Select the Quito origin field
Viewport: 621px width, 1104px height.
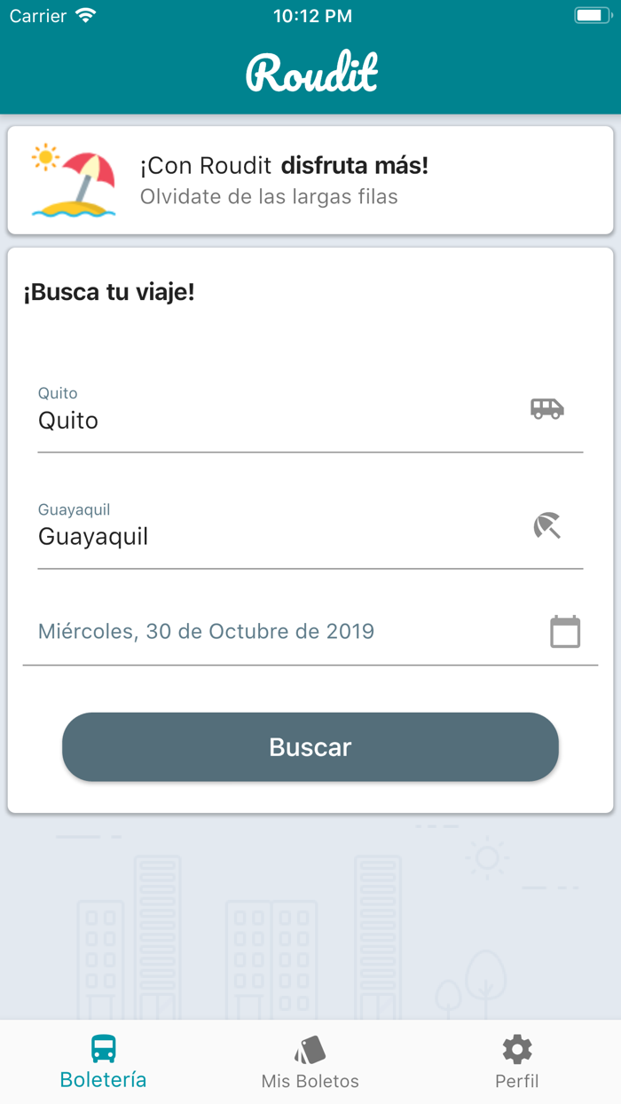point(266,420)
